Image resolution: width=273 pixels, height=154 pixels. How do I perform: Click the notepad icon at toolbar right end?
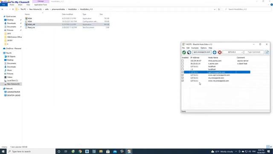[x=267, y=52]
